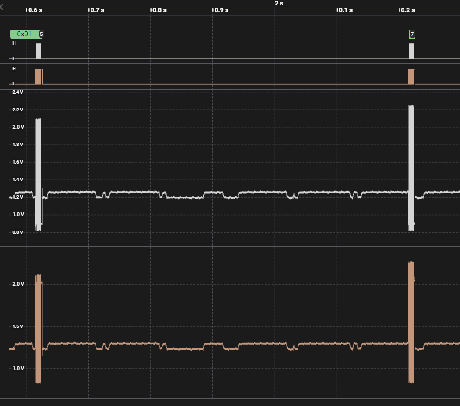Click the +0.6 s timeline label

point(34,10)
